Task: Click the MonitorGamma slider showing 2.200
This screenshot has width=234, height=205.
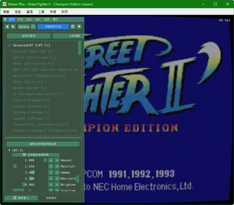Action: point(30,179)
